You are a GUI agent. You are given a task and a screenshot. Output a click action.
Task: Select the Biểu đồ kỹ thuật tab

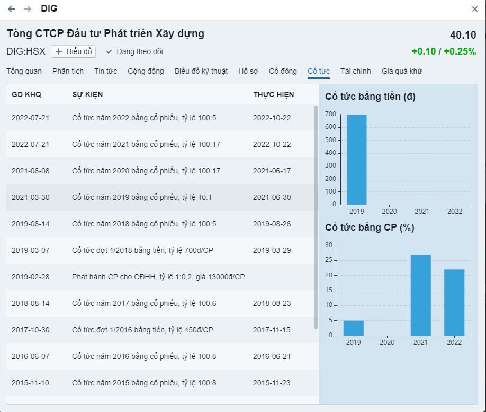click(x=201, y=71)
